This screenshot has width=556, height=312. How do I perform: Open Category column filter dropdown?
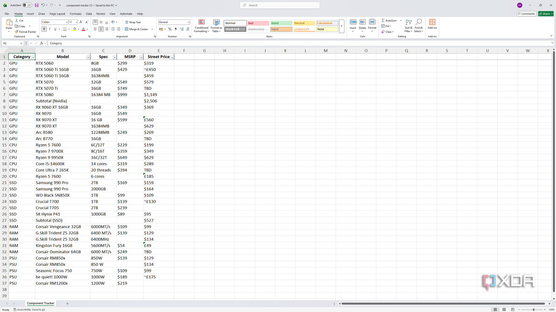coord(33,57)
